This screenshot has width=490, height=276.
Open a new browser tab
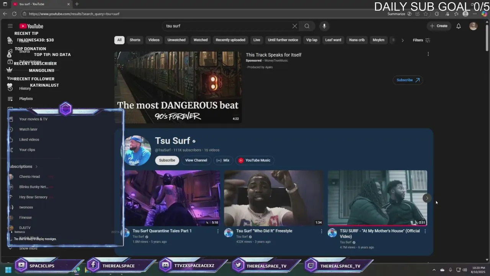[x=77, y=4]
